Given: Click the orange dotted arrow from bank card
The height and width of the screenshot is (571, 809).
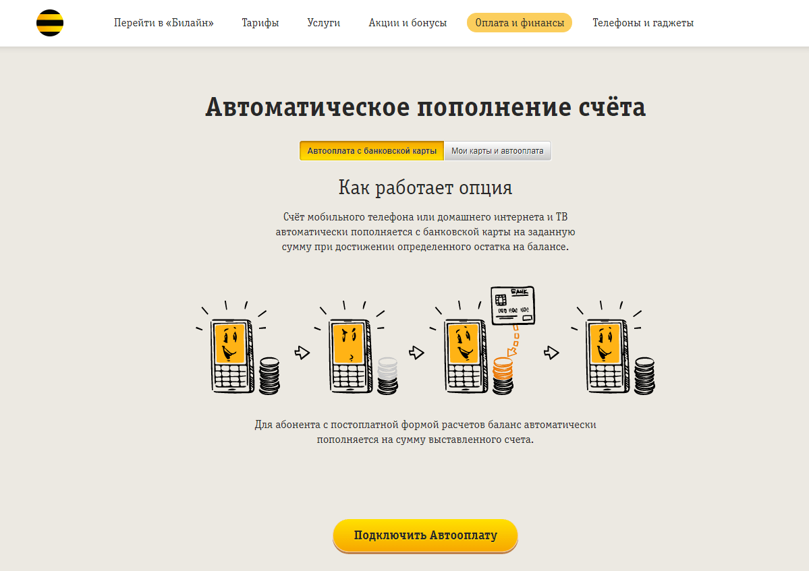Looking at the screenshot, I should [x=513, y=340].
